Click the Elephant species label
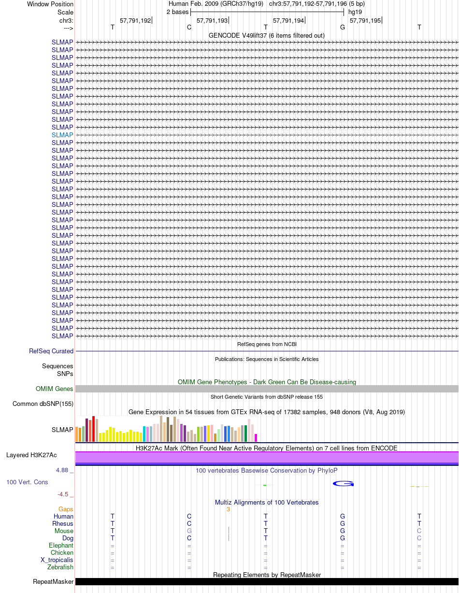 [61, 546]
